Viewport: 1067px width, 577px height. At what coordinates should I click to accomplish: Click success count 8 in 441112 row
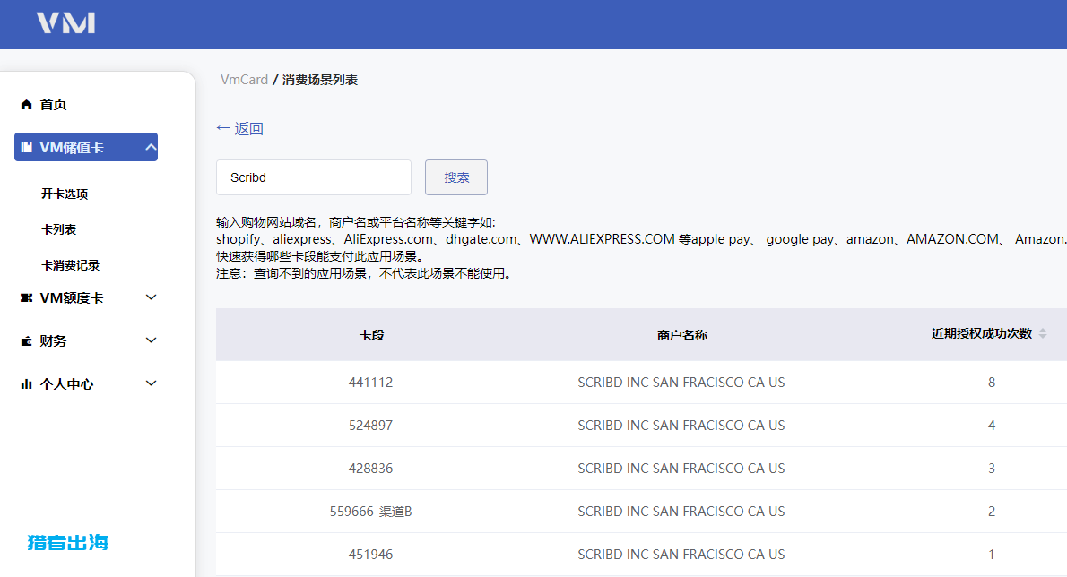point(992,383)
